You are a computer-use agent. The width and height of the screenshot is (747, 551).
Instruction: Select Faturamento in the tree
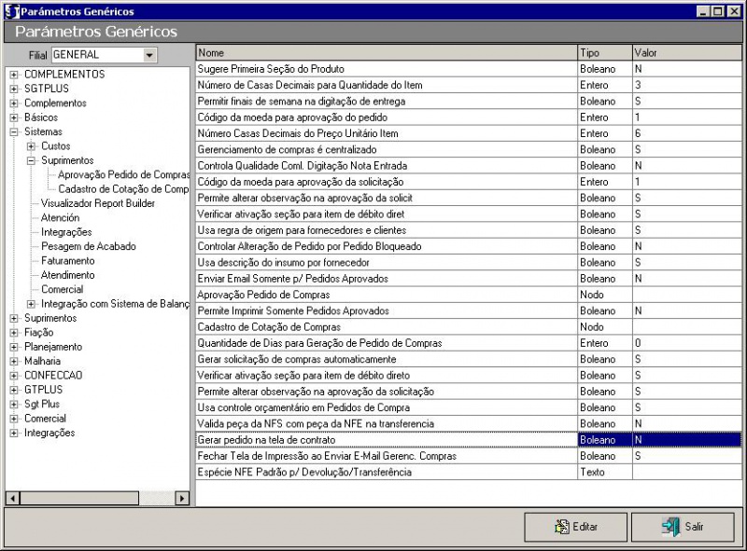67,261
